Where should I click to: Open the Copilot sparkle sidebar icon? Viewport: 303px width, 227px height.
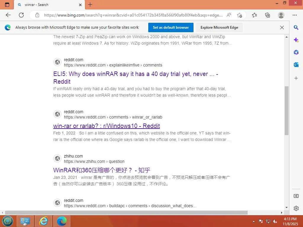(296, 40)
